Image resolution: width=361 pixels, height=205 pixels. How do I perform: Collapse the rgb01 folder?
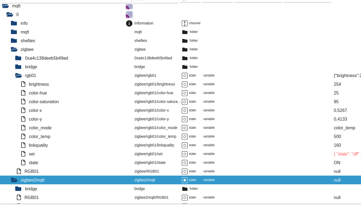tap(18, 75)
